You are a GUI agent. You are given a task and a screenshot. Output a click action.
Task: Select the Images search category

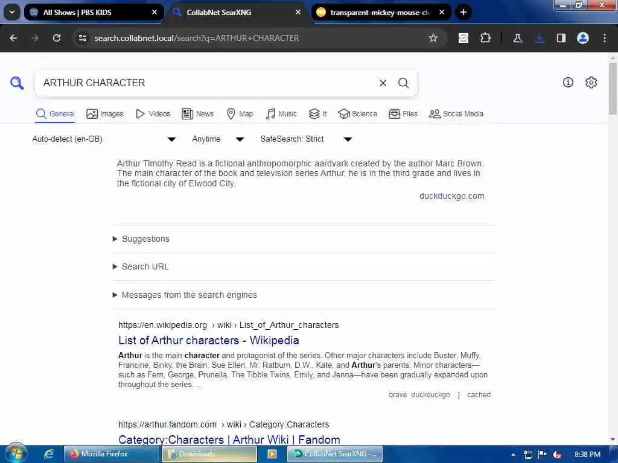coord(105,114)
